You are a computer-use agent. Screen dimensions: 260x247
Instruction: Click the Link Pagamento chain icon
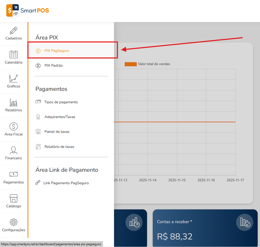coord(38,182)
